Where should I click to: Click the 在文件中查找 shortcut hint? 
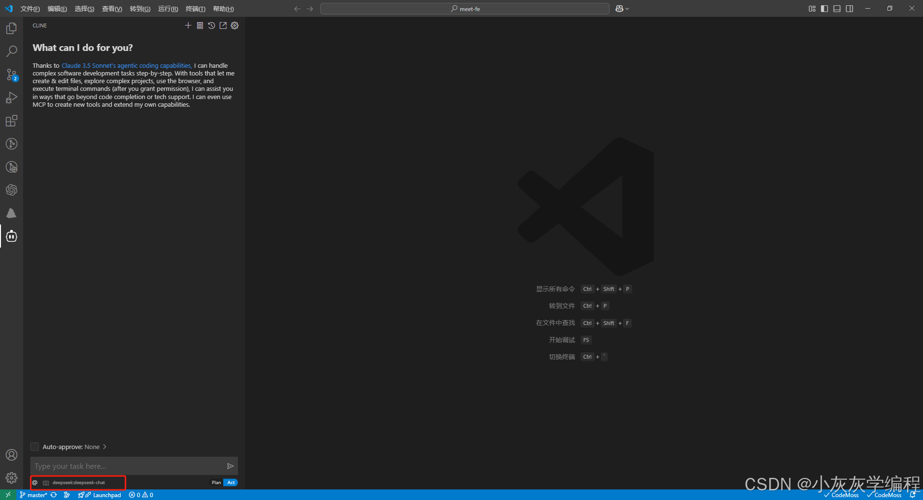click(555, 323)
